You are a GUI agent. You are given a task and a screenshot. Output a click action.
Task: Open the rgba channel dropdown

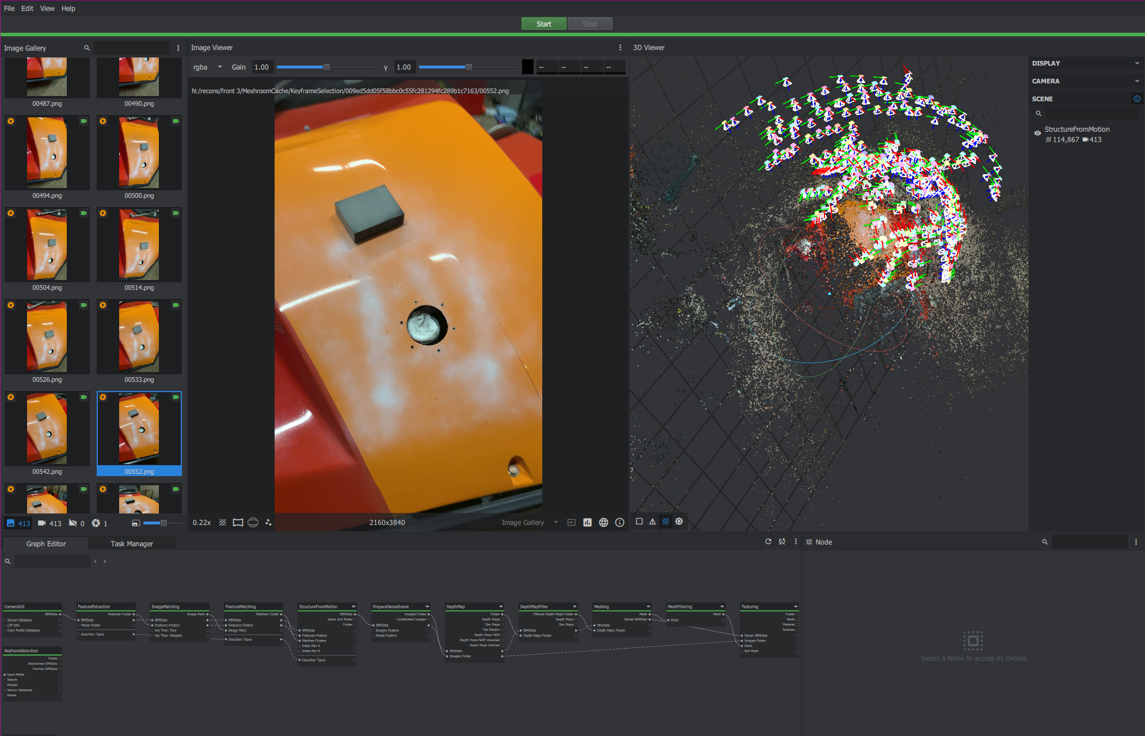(x=208, y=67)
